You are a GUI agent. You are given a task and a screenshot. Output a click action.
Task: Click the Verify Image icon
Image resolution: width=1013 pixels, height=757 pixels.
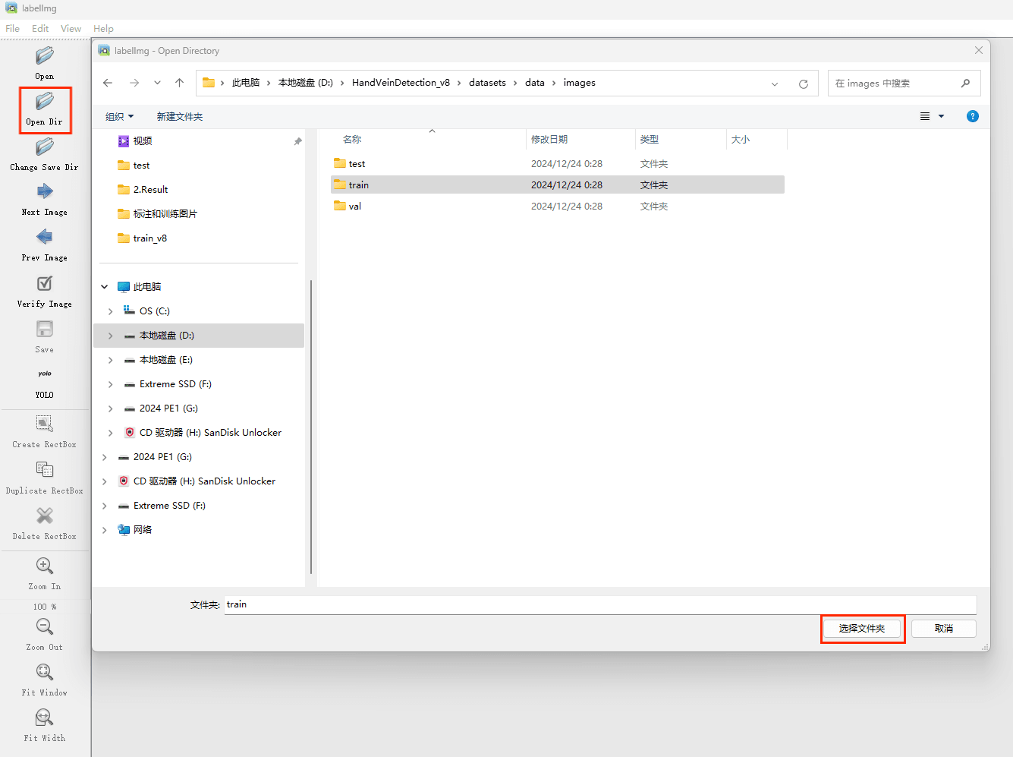[45, 284]
